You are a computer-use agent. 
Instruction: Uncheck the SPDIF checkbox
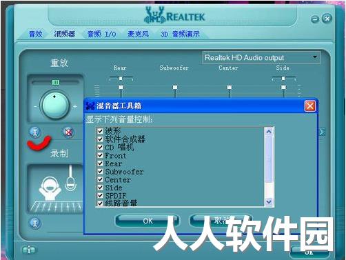click(100, 195)
